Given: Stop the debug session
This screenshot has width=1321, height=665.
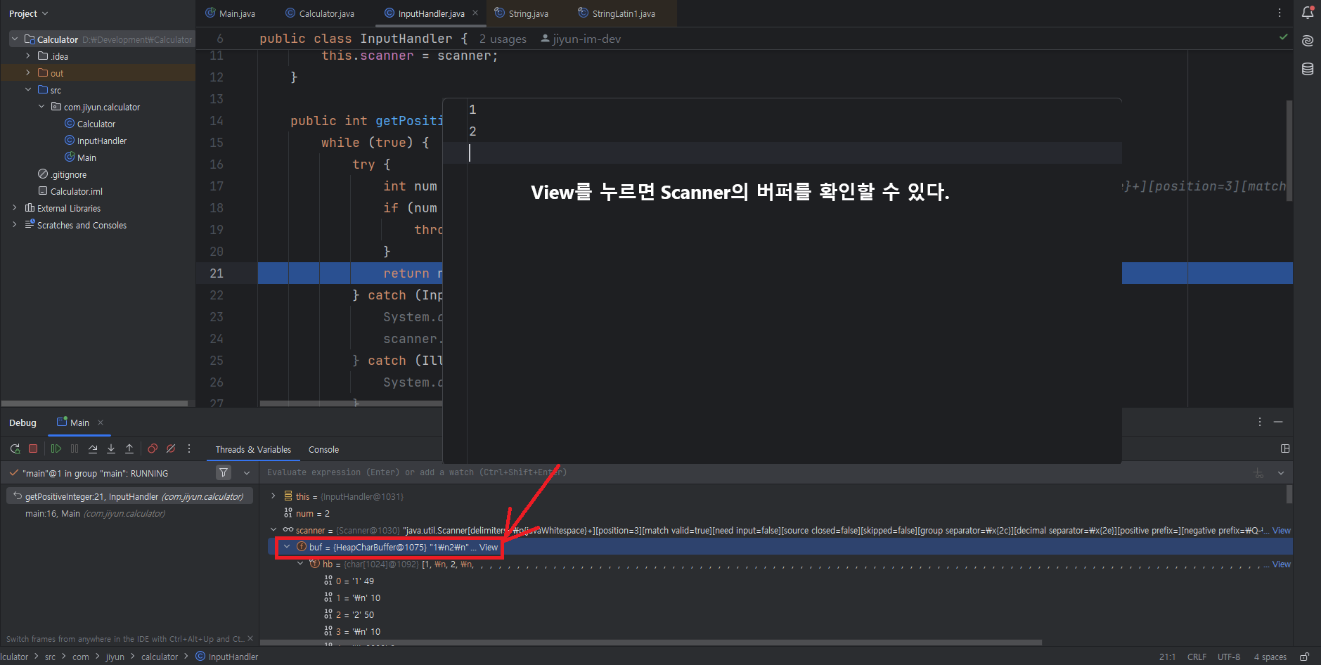Looking at the screenshot, I should pos(33,448).
